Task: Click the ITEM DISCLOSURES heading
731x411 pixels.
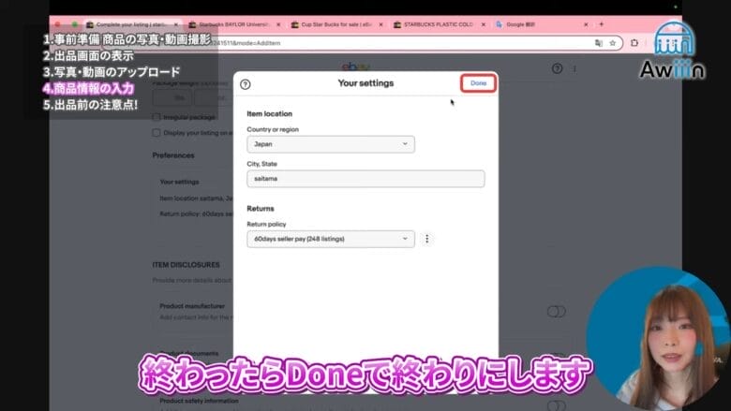Action: coord(186,265)
